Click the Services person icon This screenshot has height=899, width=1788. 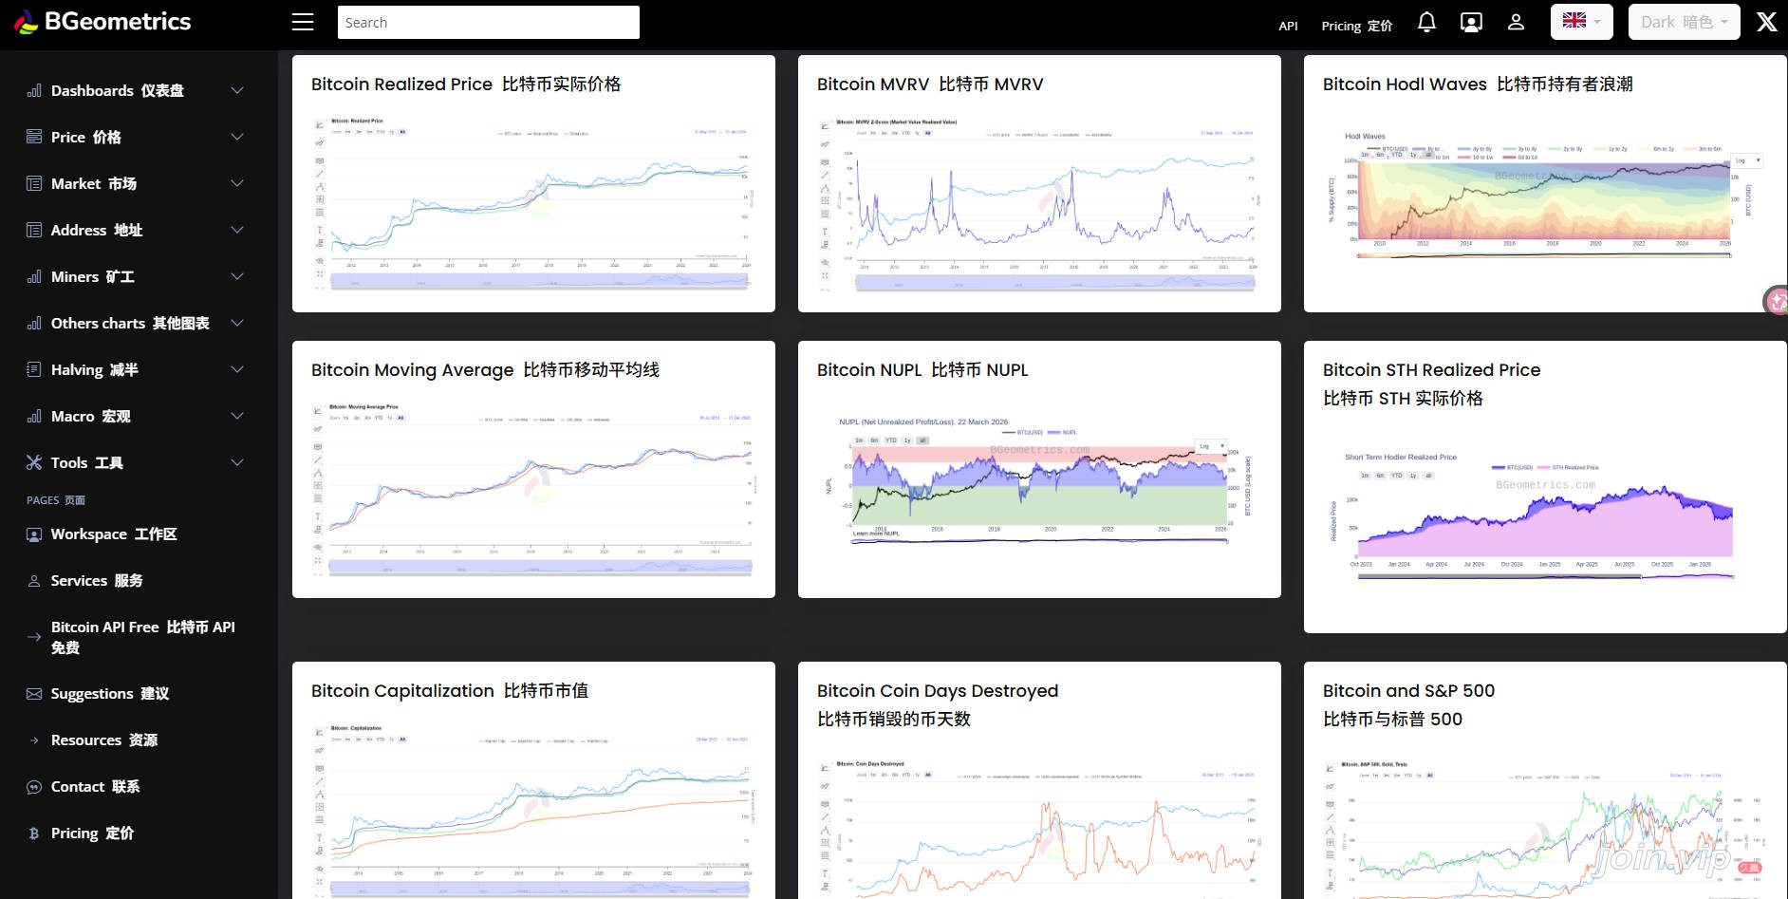coord(34,581)
